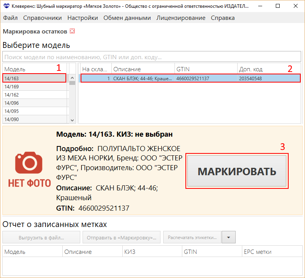Open the Лицензирование menu
The height and width of the screenshot is (278, 305).
tap(181, 18)
